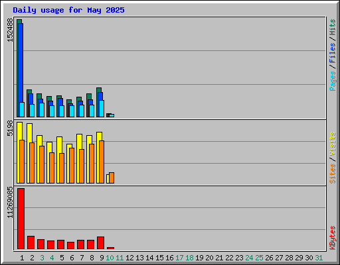This screenshot has width=340, height=265.
Task: Click green x-axis day label 11
Action: (x=120, y=258)
